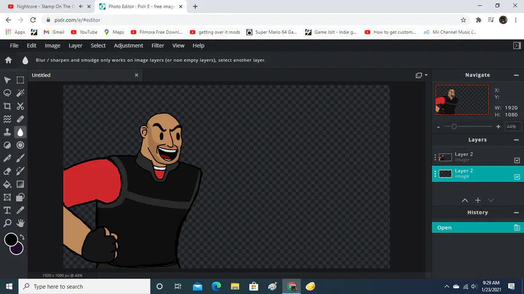
Task: Select the Liquify waves tool
Action: click(7, 119)
